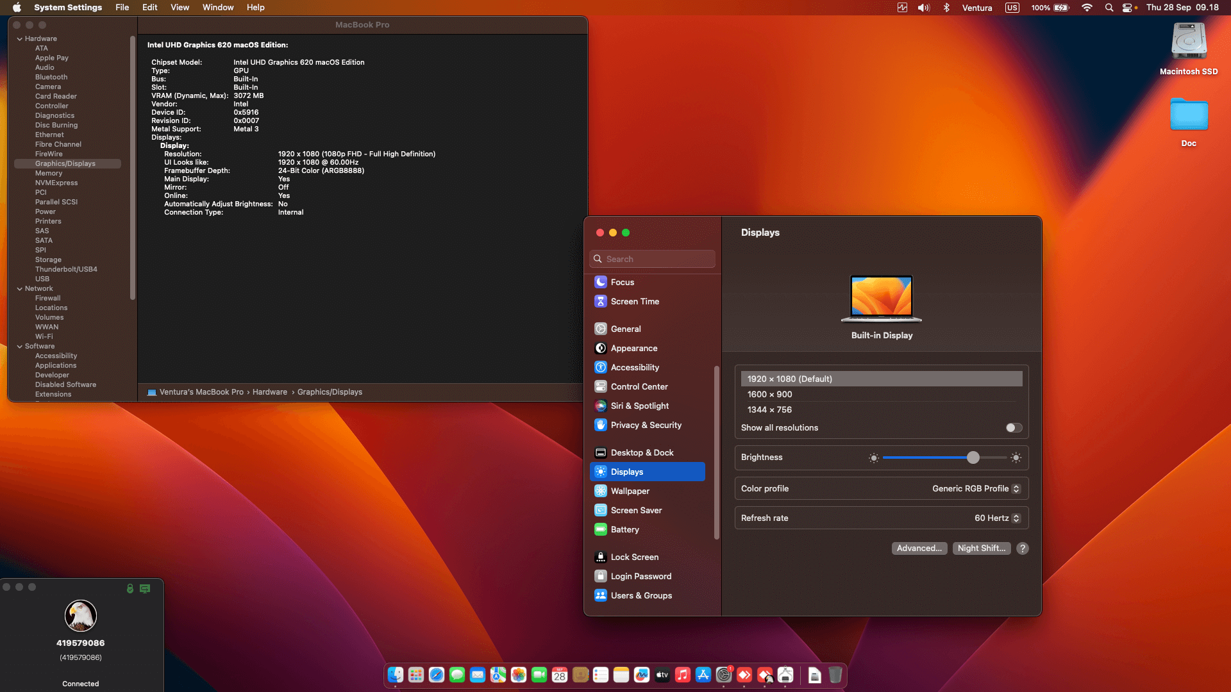
Task: Open the View menu
Action: point(180,8)
